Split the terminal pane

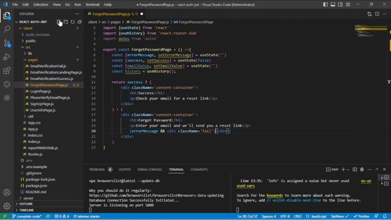354,169
